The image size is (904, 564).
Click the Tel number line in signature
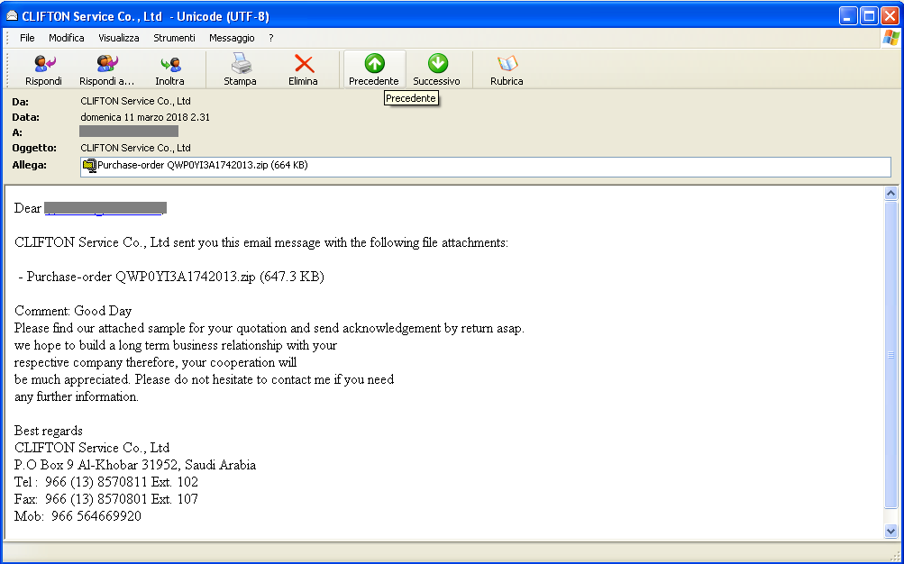coord(106,482)
